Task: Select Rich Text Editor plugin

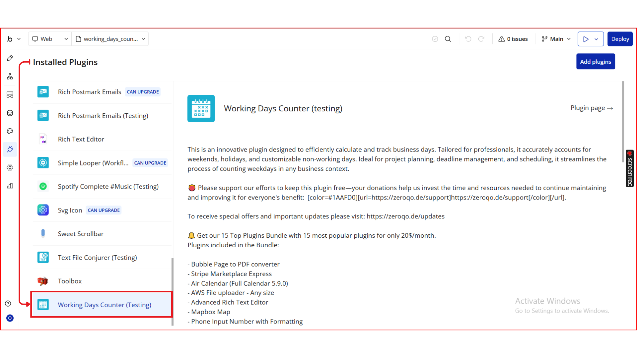Action: click(81, 139)
